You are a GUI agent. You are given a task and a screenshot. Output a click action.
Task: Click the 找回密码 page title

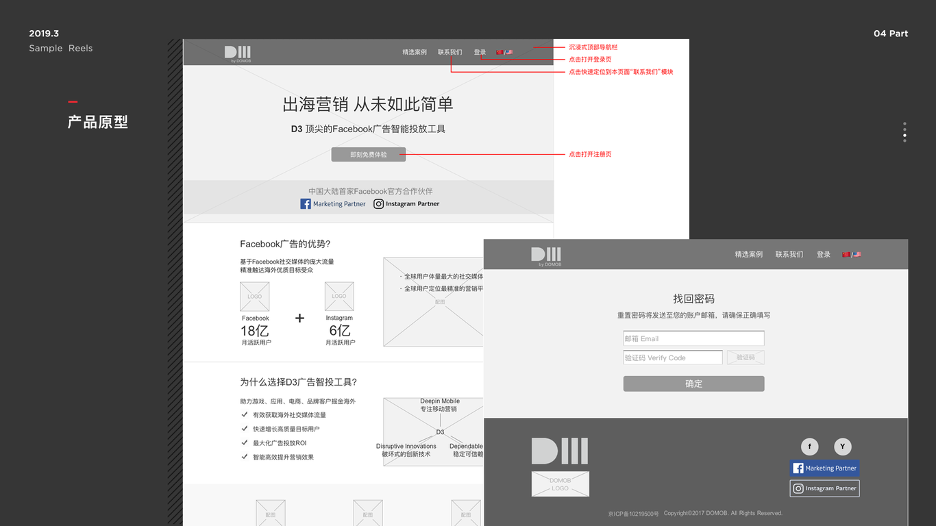point(693,299)
